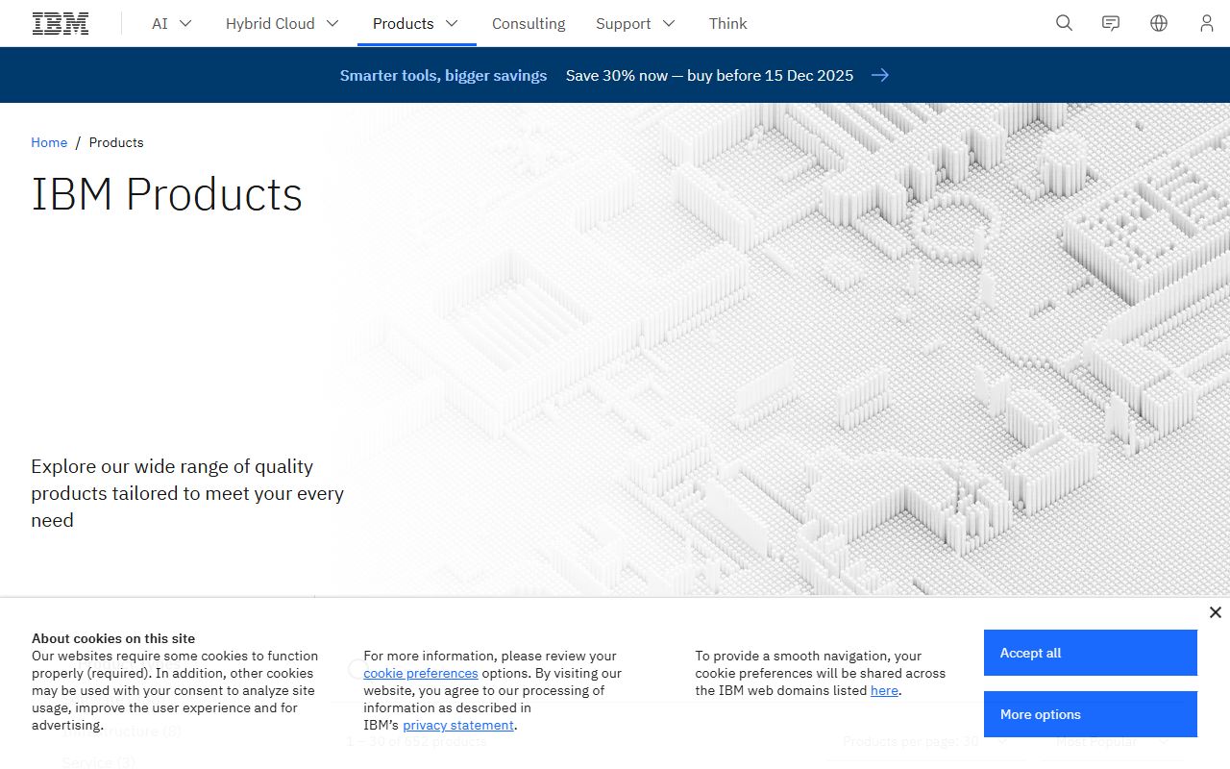Expand the Hybrid Cloud dropdown
Image resolution: width=1230 pixels, height=769 pixels.
click(x=282, y=23)
